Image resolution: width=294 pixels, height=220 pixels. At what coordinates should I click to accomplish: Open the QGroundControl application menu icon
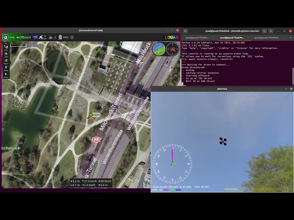(x=5, y=37)
